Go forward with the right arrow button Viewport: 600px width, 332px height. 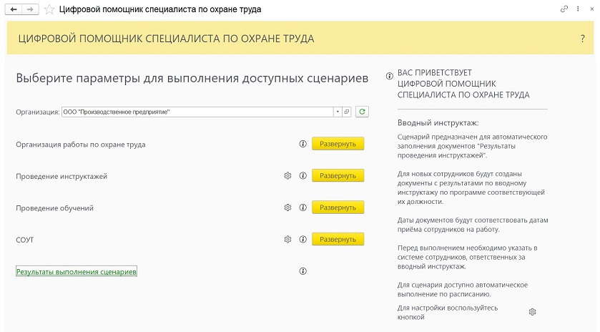[30, 9]
